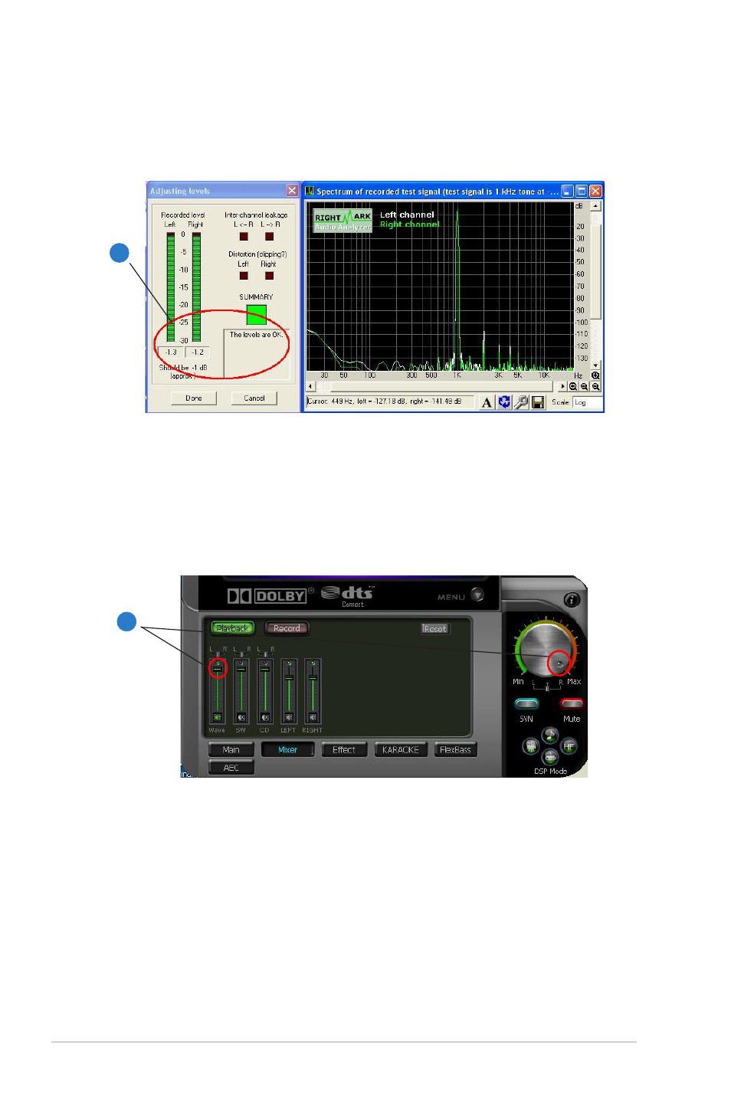This screenshot has height=1101, width=731.
Task: Open the FlexBass tab
Action: click(x=456, y=750)
